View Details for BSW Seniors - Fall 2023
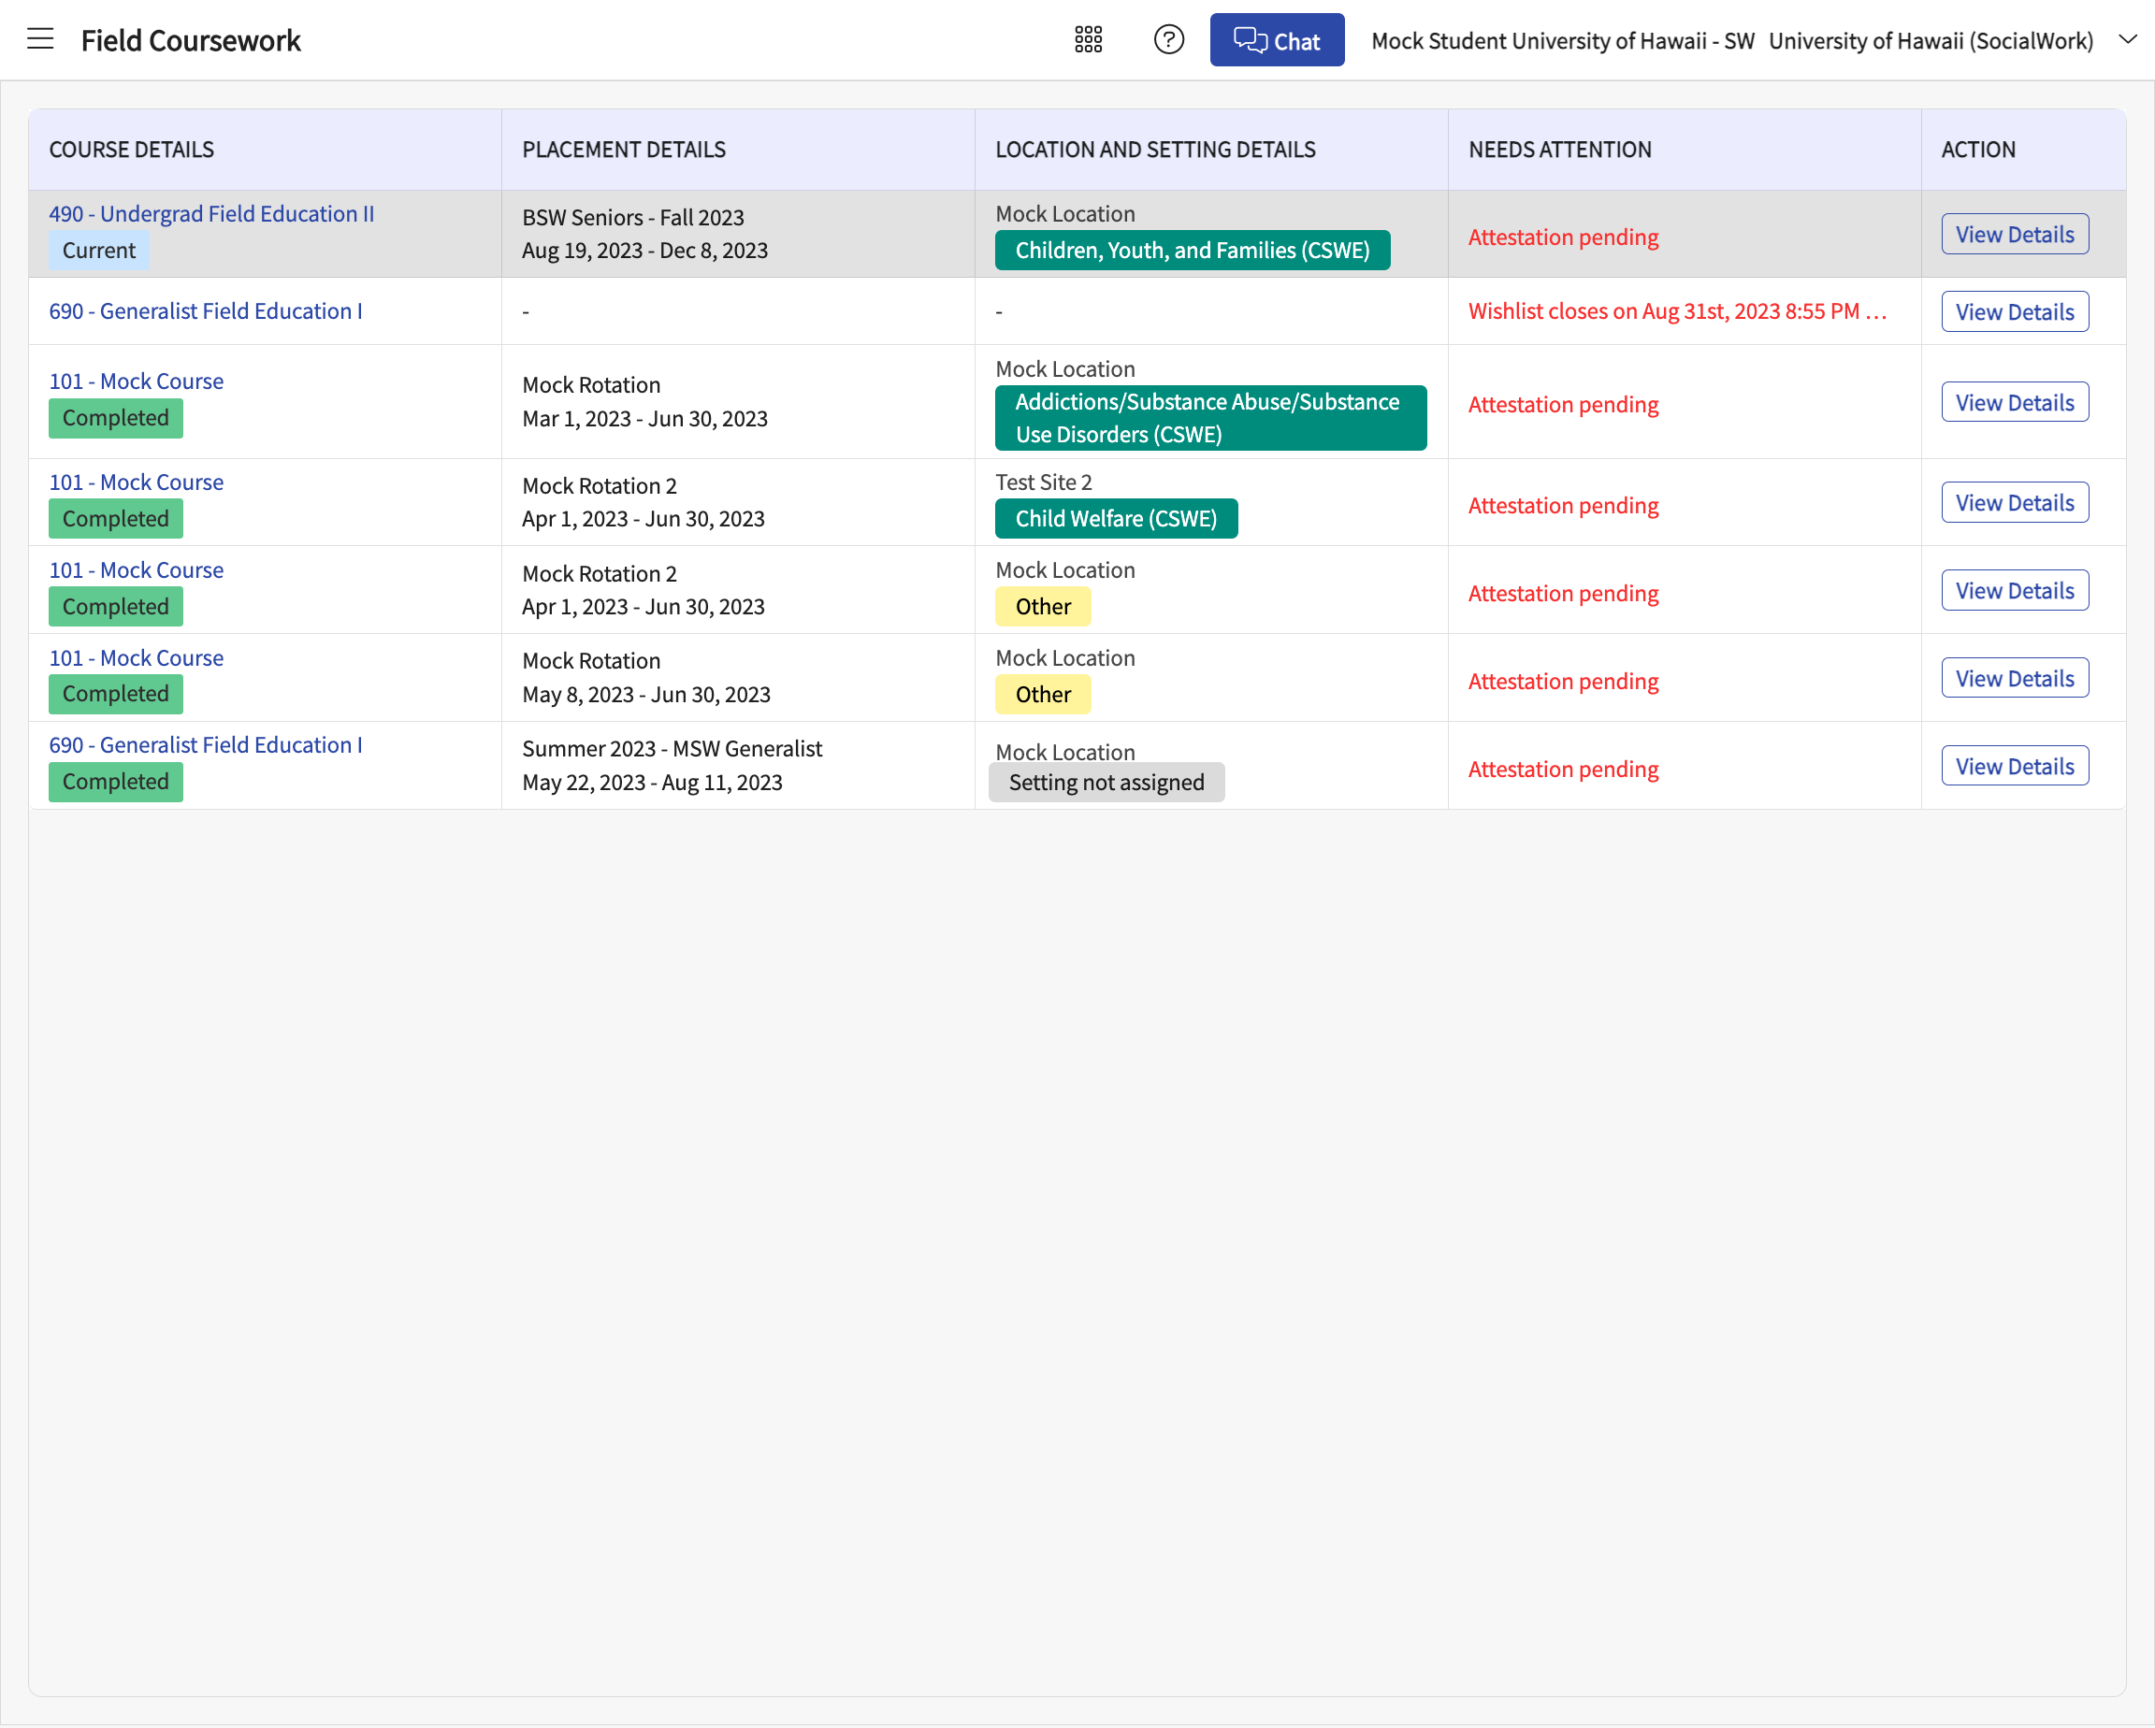 tap(2014, 234)
